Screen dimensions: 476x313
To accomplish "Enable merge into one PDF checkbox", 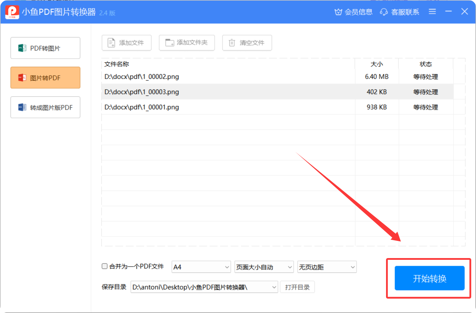I will pyautogui.click(x=105, y=266).
